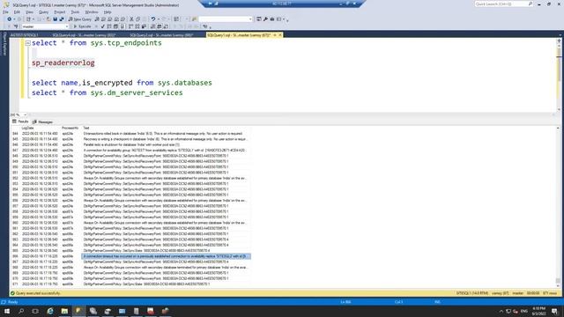Image resolution: width=564 pixels, height=317 pixels.
Task: Open the Edit menu
Action: coord(17,11)
